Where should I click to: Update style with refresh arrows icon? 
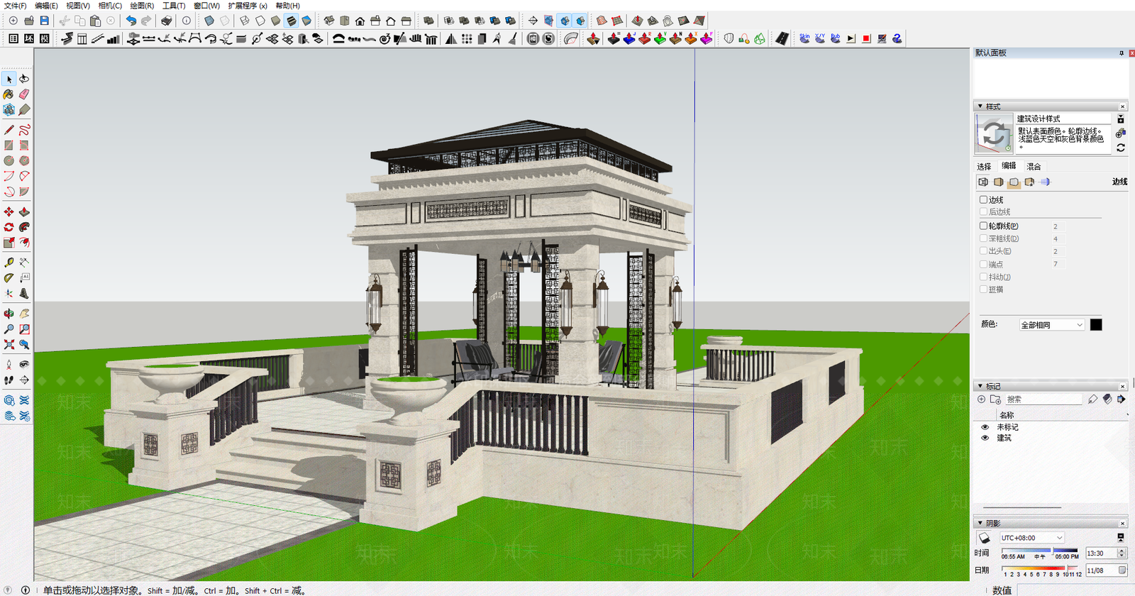(x=1121, y=148)
